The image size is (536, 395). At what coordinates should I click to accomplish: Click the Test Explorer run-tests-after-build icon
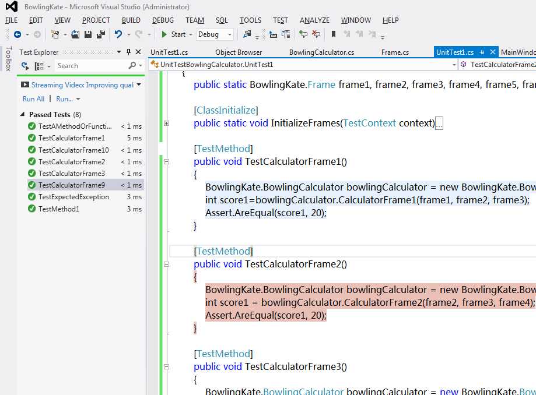click(x=25, y=66)
